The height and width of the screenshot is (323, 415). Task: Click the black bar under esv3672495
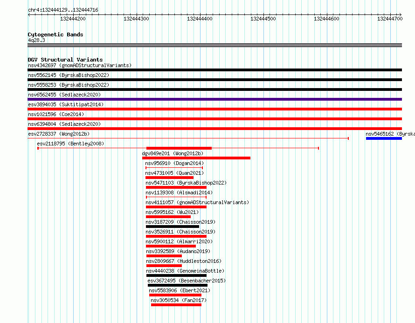tap(178, 285)
